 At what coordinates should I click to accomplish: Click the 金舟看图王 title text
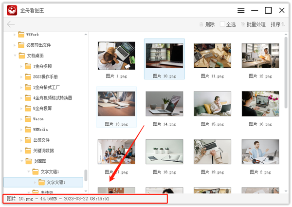[32, 10]
